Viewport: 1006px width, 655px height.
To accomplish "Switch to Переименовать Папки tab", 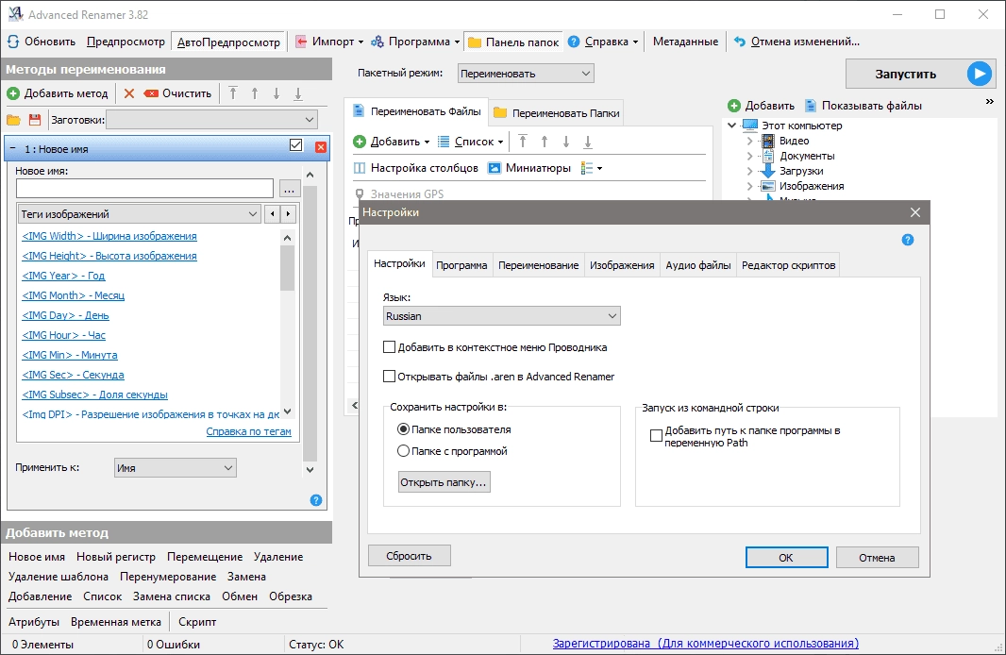I will (557, 113).
